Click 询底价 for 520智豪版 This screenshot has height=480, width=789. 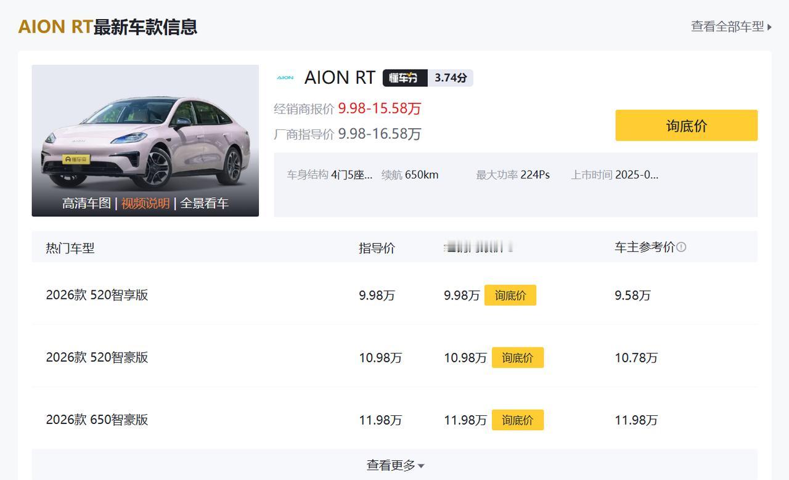tap(517, 357)
